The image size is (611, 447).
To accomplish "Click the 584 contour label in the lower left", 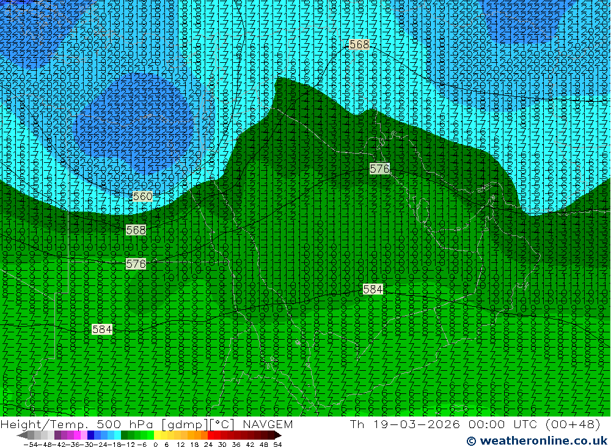I will (102, 329).
